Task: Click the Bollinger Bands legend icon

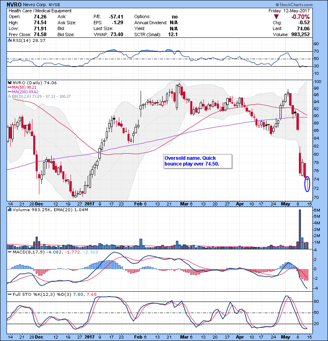Action: pyautogui.click(x=9, y=96)
